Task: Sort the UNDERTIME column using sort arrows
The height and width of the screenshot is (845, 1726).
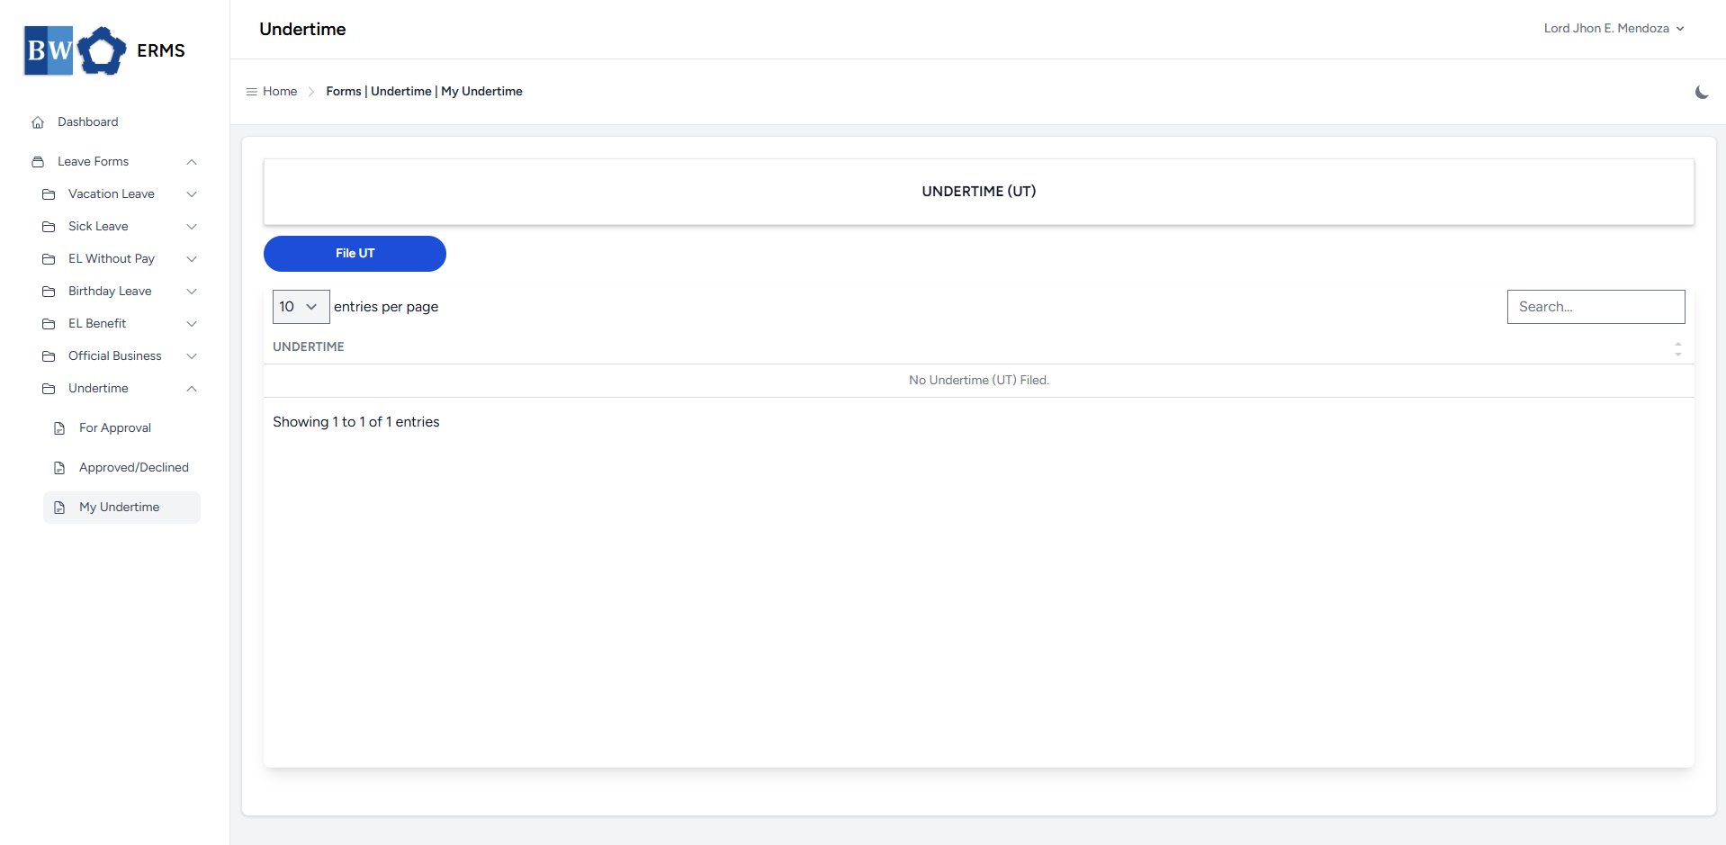Action: coord(1678,349)
